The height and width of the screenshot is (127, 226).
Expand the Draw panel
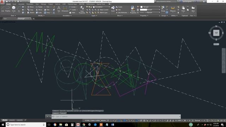click(x=13, y=16)
